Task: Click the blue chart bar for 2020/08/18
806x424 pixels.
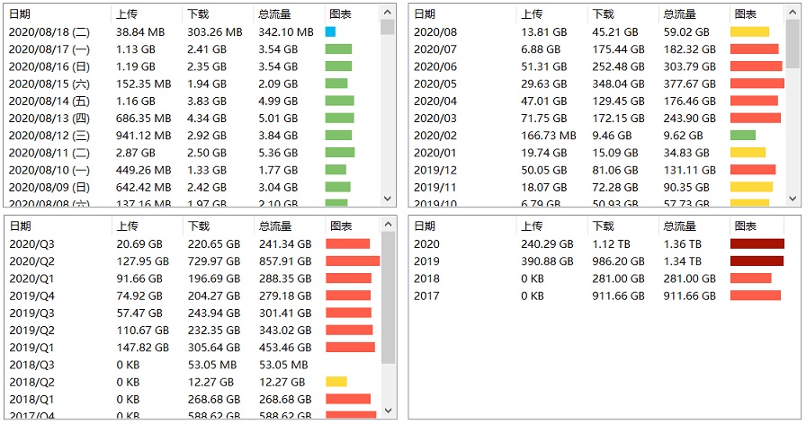Action: 330,31
